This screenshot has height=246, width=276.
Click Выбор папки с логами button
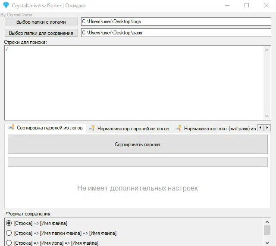point(41,22)
